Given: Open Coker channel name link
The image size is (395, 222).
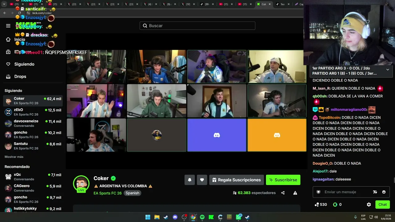Looking at the screenshot, I should click(101, 178).
